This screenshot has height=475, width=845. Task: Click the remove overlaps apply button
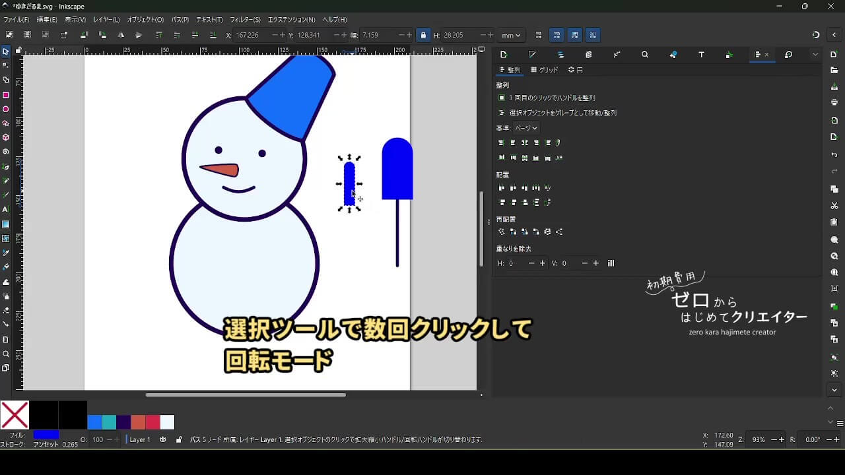click(611, 263)
